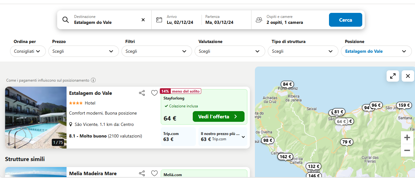The width and height of the screenshot is (415, 178).
Task: Open the Arrivo date picker
Action: pos(180,20)
